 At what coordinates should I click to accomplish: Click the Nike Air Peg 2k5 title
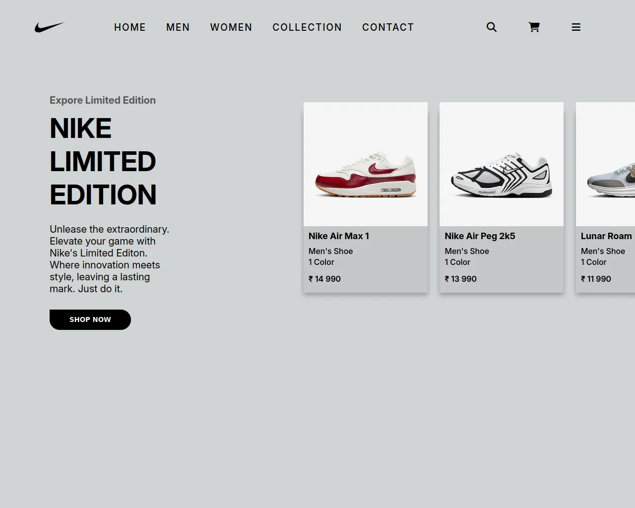tap(480, 236)
